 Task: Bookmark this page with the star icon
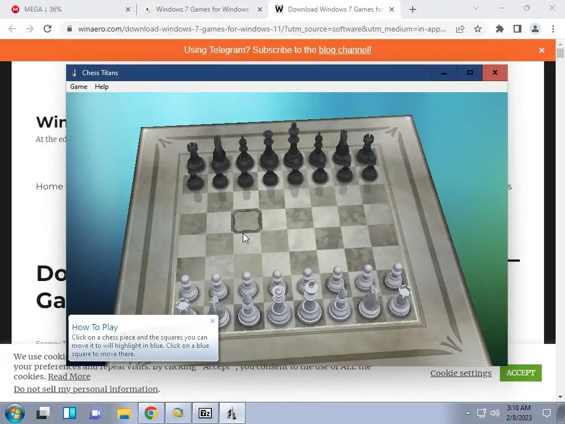[x=478, y=29]
